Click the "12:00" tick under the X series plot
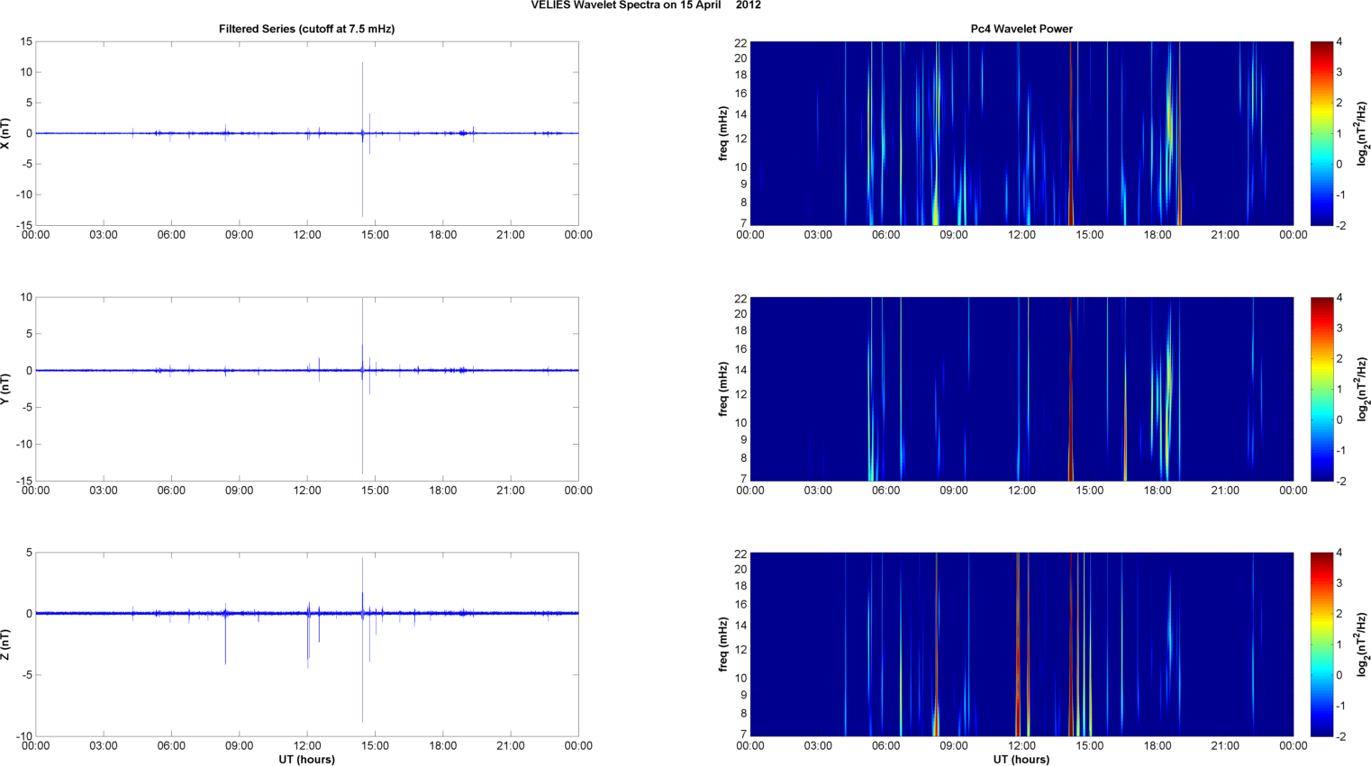 pos(307,235)
